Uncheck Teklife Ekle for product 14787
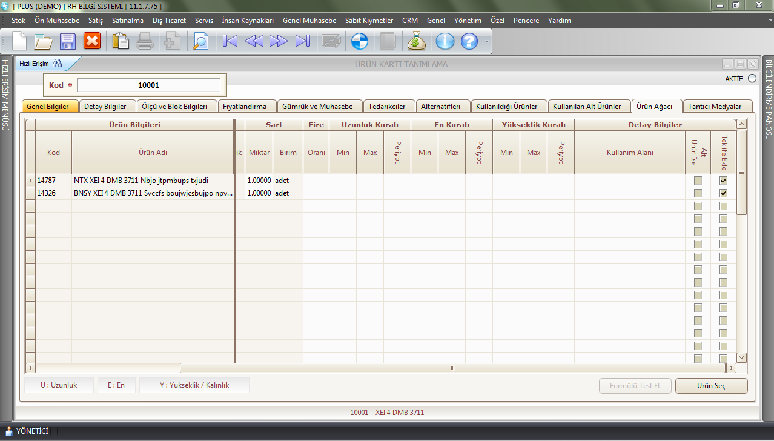Image resolution: width=774 pixels, height=441 pixels. [723, 181]
